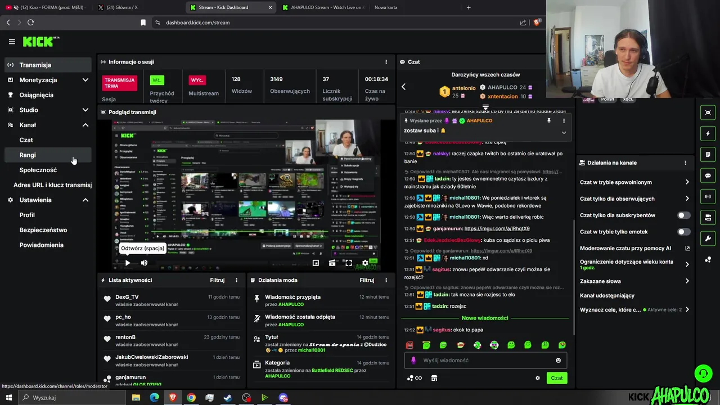Select Transmisja in the sidebar

(x=48, y=65)
